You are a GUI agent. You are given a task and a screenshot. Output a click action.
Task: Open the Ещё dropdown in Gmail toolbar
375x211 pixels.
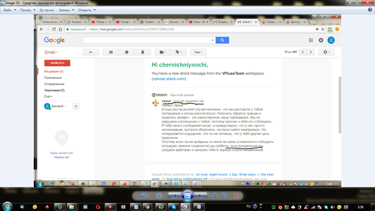[198, 52]
